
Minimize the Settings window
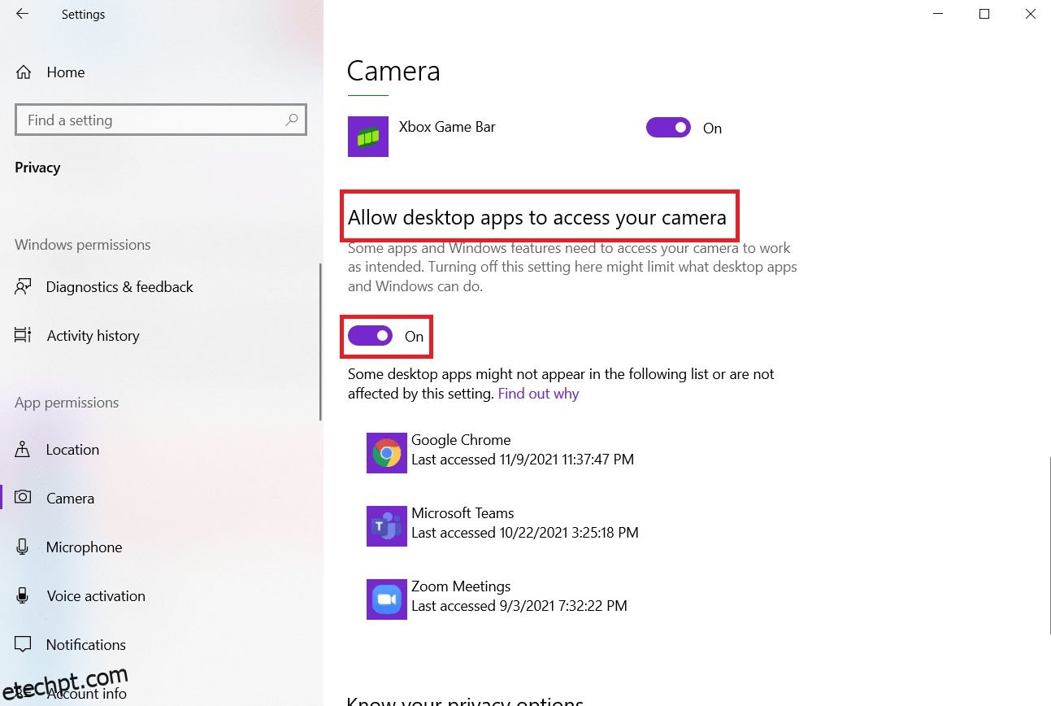point(938,14)
